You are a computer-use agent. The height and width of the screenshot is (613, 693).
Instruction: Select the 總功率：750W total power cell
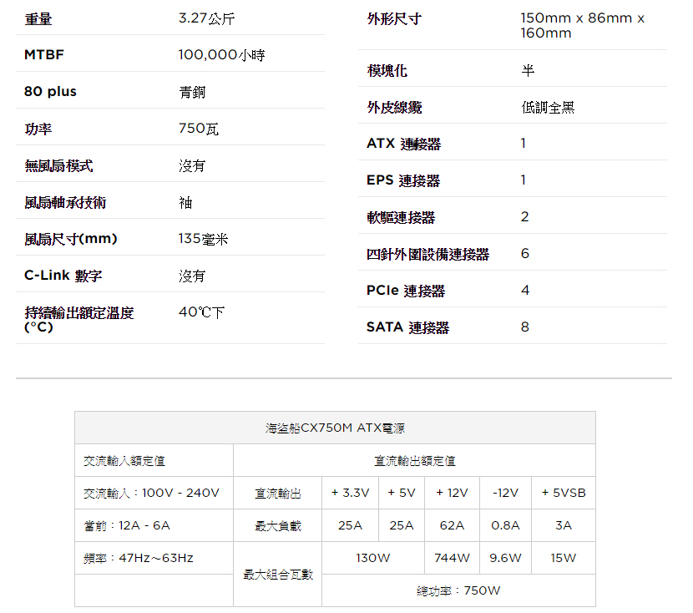458,590
